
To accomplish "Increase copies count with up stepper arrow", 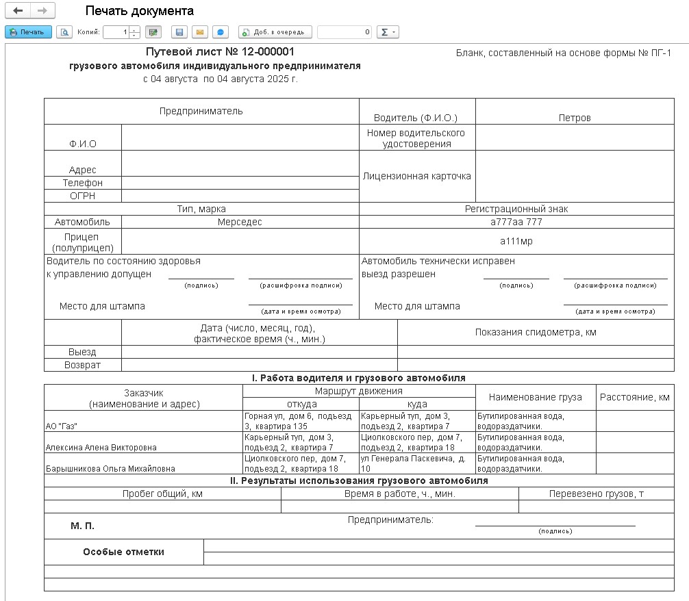I will [135, 29].
